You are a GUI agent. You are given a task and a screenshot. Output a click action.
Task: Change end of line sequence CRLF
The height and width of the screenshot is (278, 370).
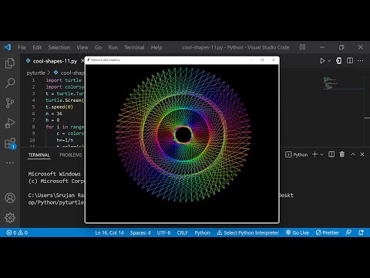pyautogui.click(x=183, y=232)
